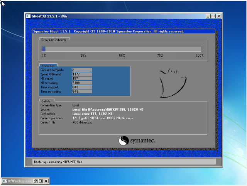The image size is (247, 186).
Task: Click the status bar Restoring message
Action: point(58,162)
